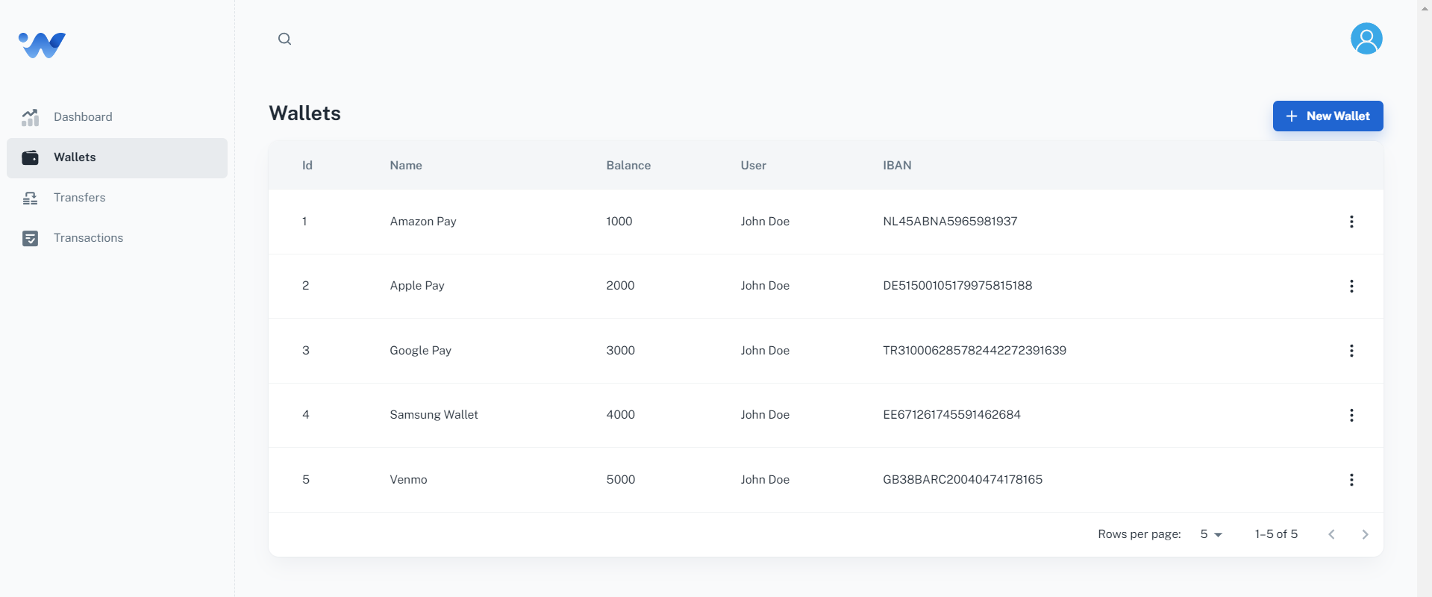Click the User column header
Image resolution: width=1432 pixels, height=597 pixels.
[x=754, y=166]
